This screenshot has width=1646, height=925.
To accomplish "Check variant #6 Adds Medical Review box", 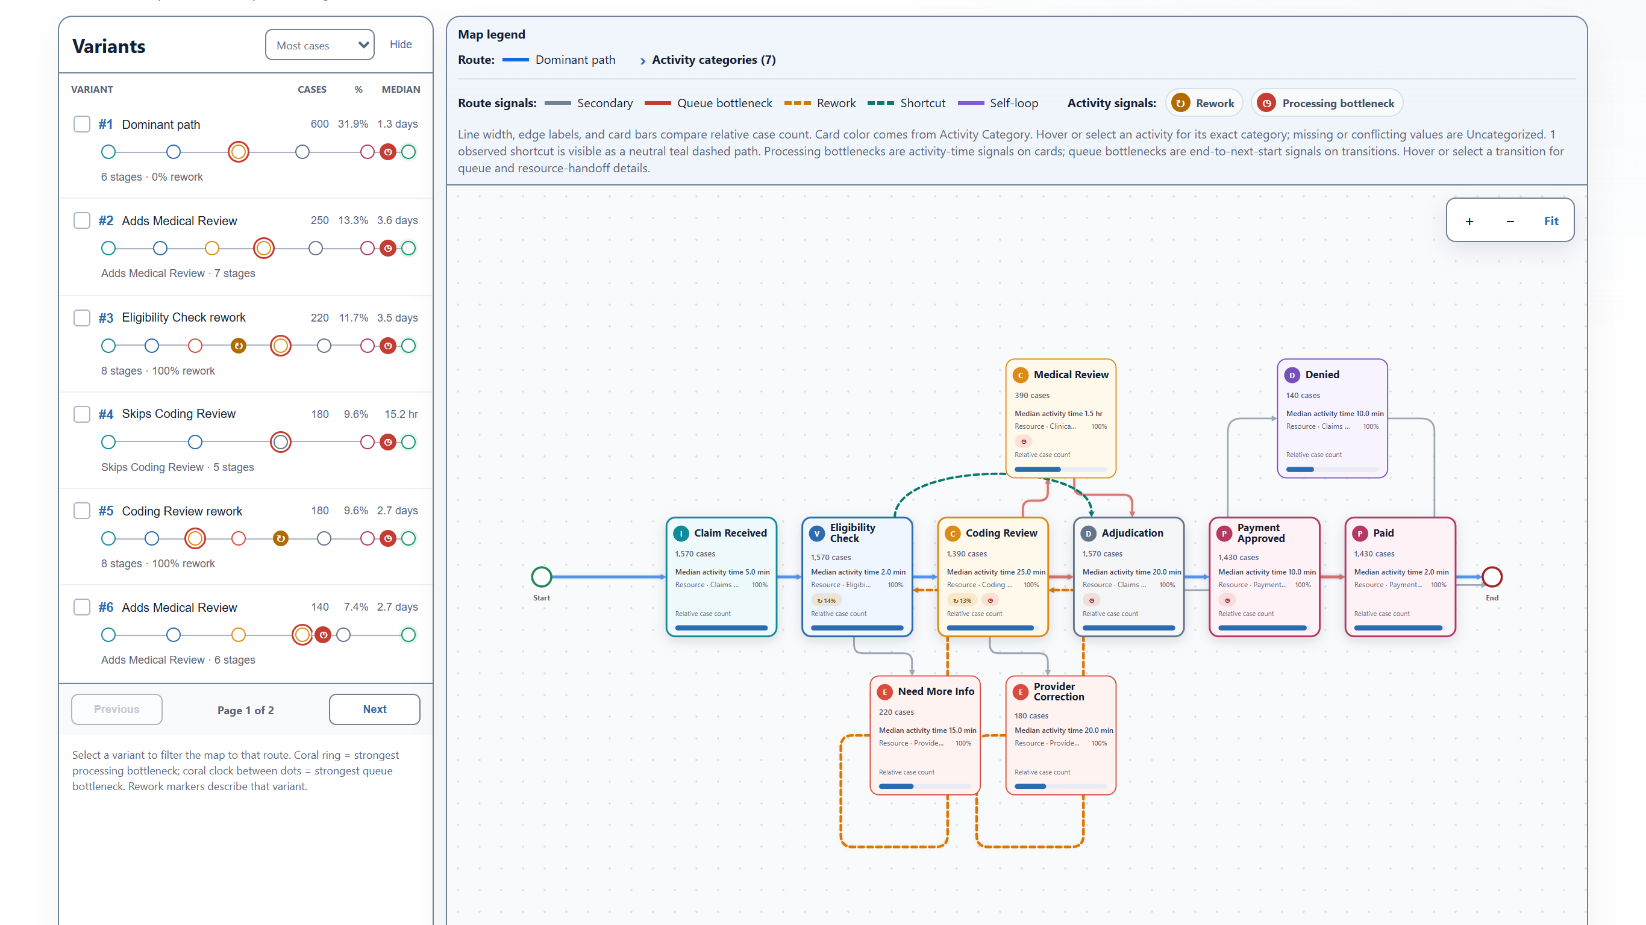I will point(82,607).
